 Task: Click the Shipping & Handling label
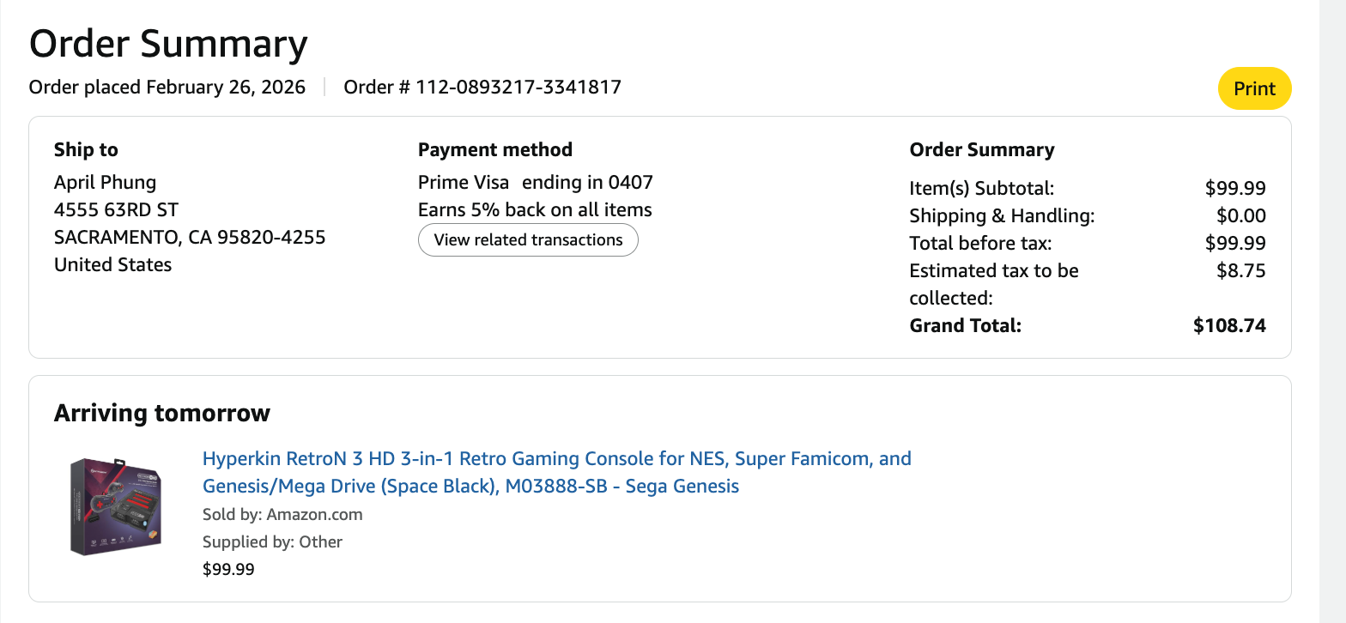pos(1002,215)
